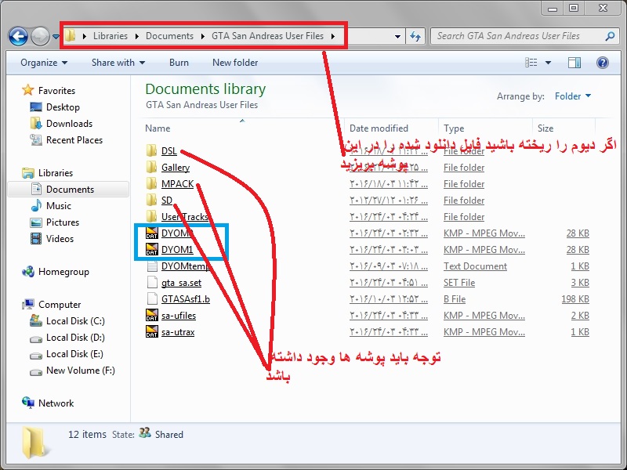Open Recent Places in the navigation pane
Screen dimensions: 627x470
tap(66, 140)
